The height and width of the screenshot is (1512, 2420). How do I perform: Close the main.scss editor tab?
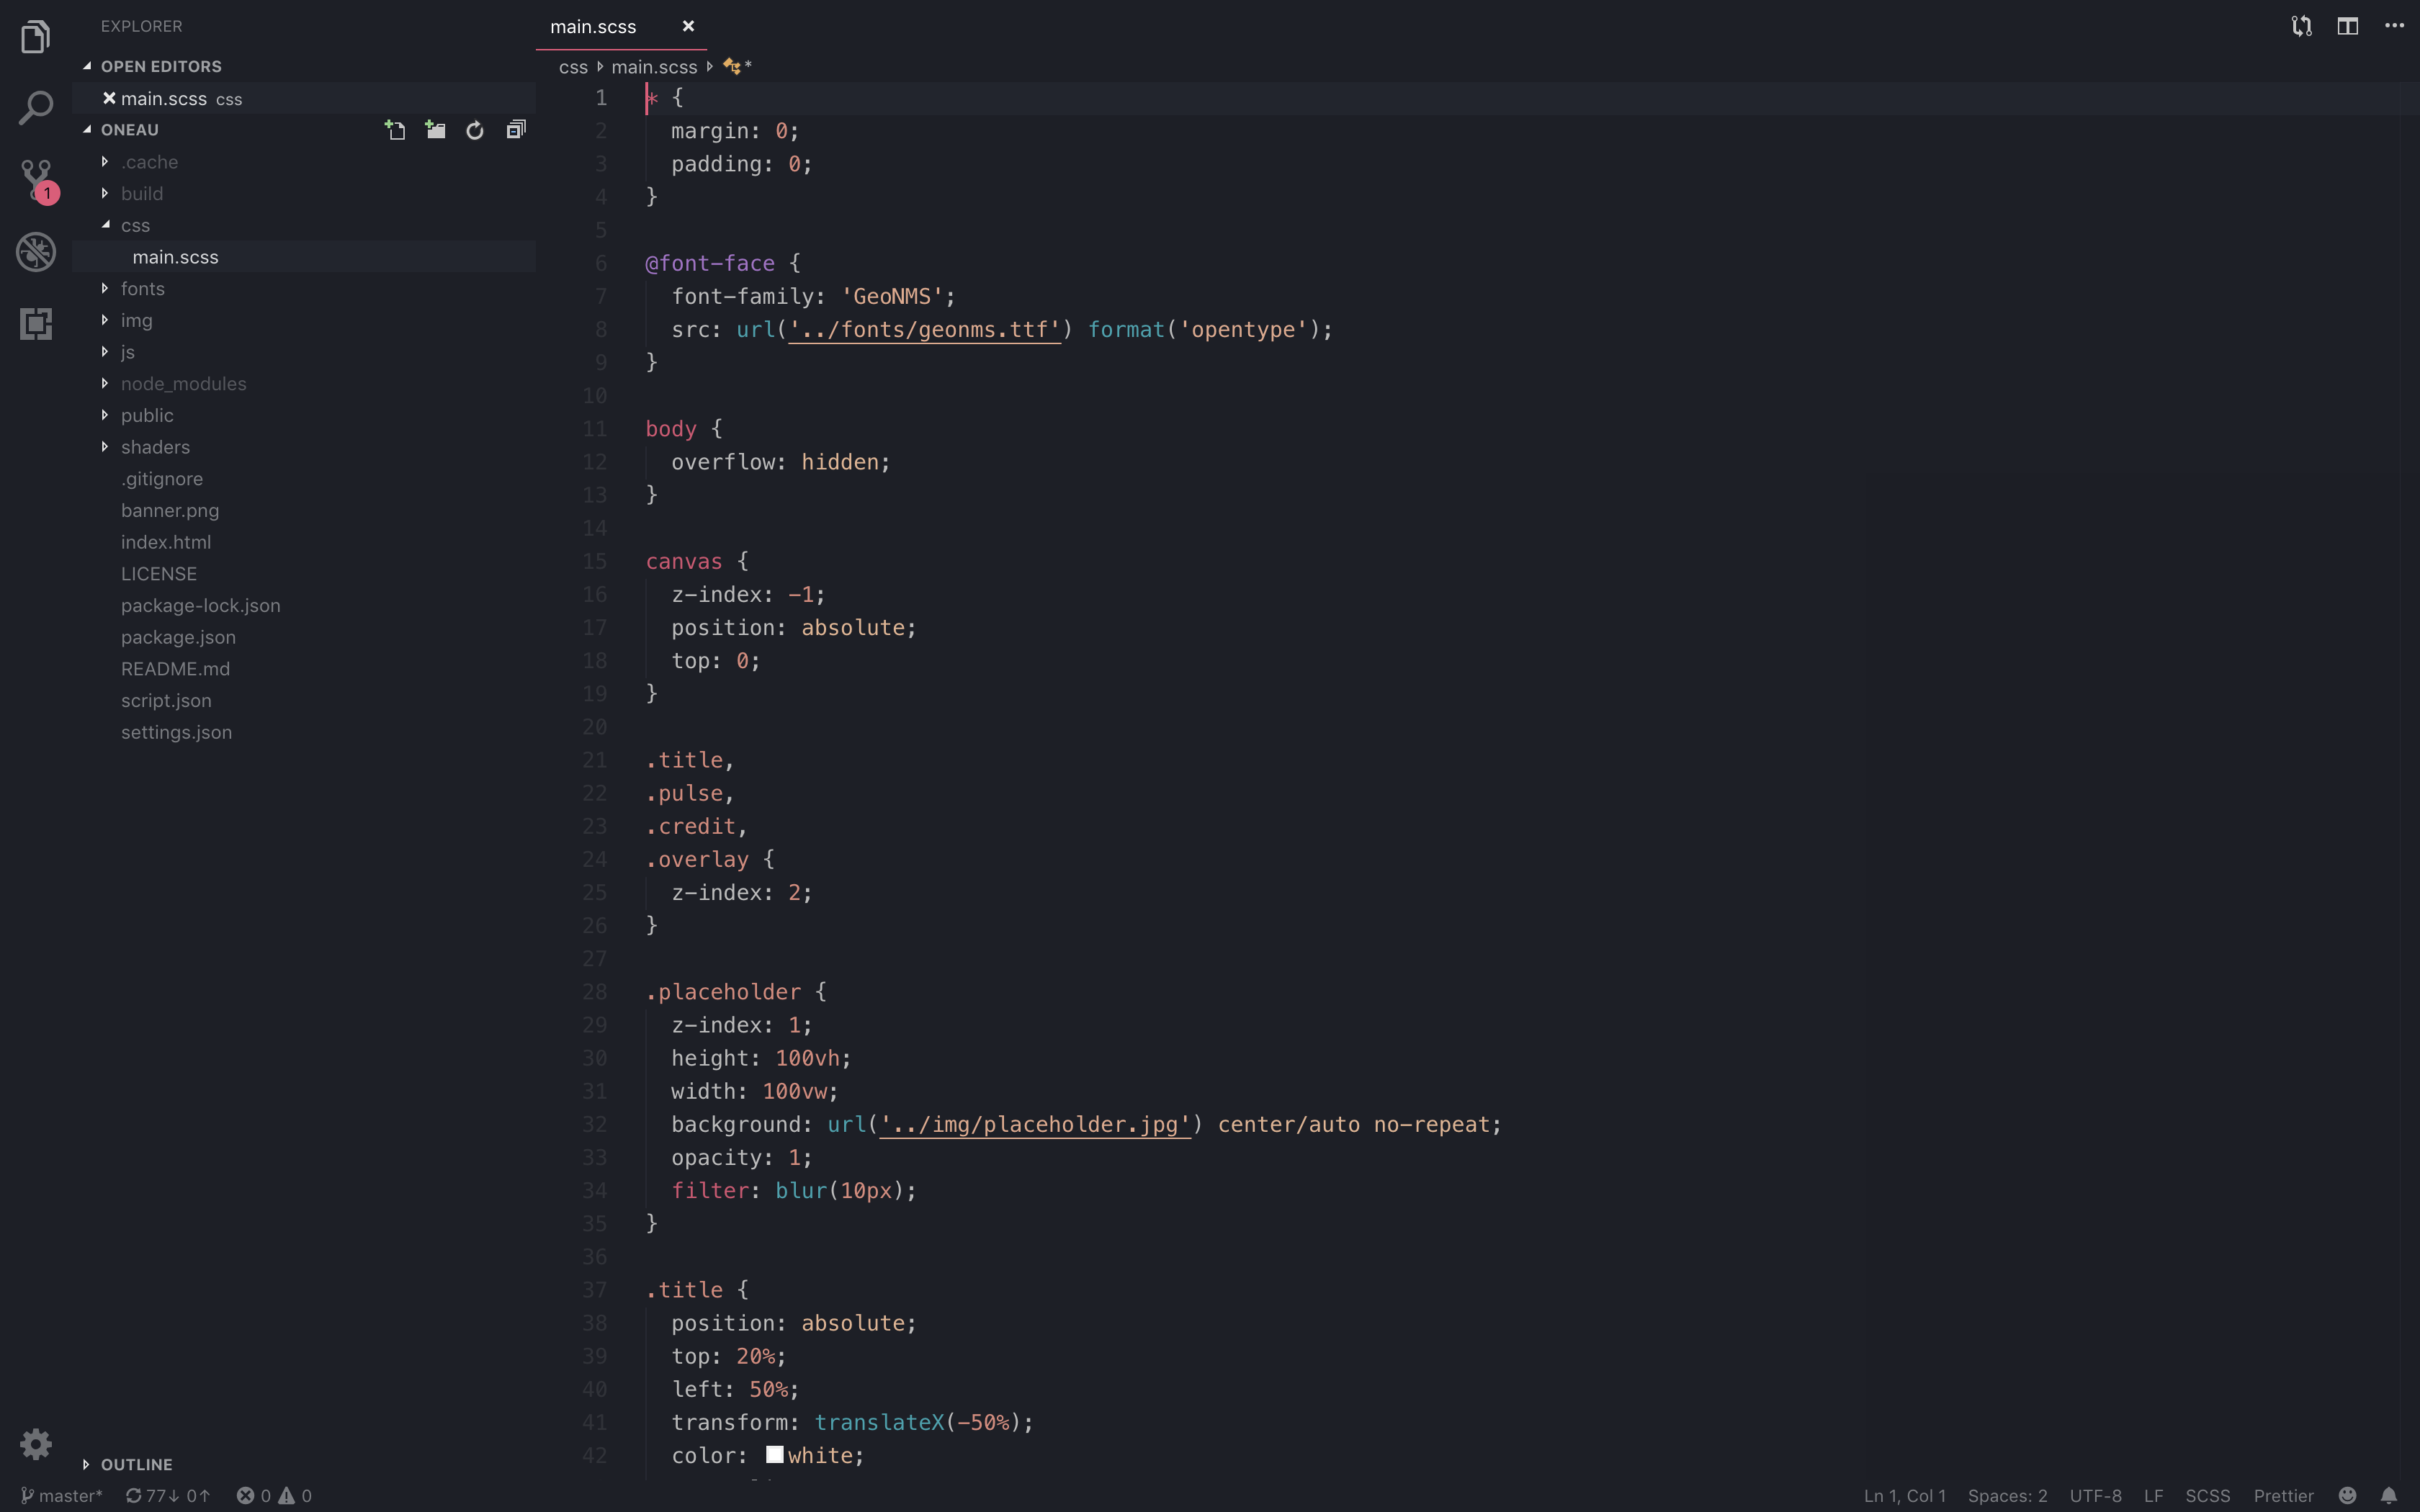tap(688, 26)
